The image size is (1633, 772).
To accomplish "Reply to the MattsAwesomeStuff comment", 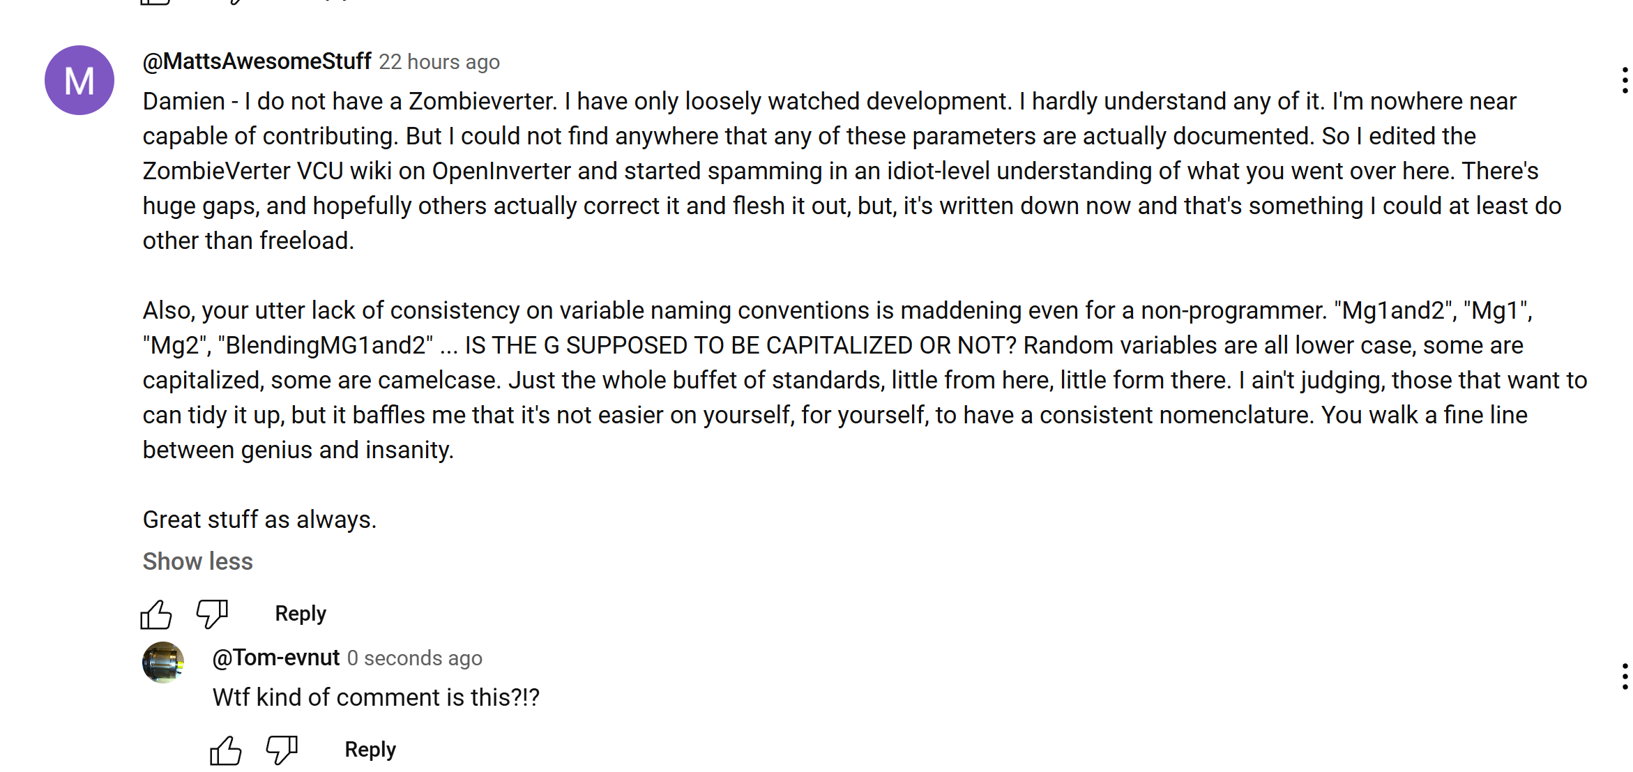I will tap(301, 614).
